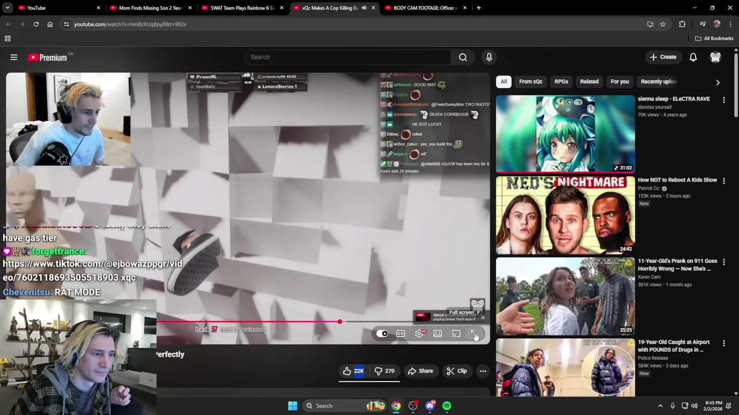Cast video to a TV
Image resolution: width=739 pixels, height=415 pixels.
456,334
